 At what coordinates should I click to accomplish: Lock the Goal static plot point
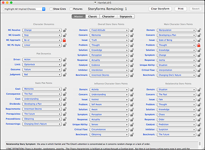pyautogui.click(x=65, y=89)
